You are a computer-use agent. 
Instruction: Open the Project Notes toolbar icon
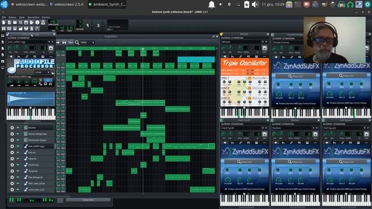pos(32,28)
